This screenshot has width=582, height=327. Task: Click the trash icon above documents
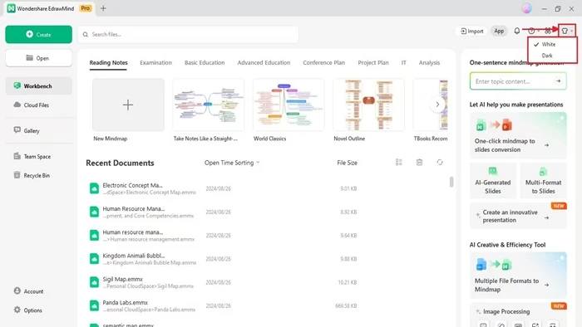coord(419,162)
